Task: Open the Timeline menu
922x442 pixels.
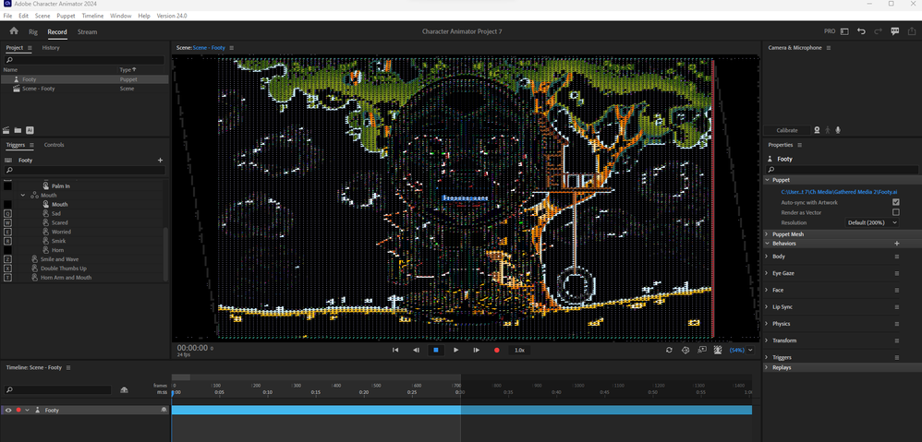Action: (x=93, y=16)
